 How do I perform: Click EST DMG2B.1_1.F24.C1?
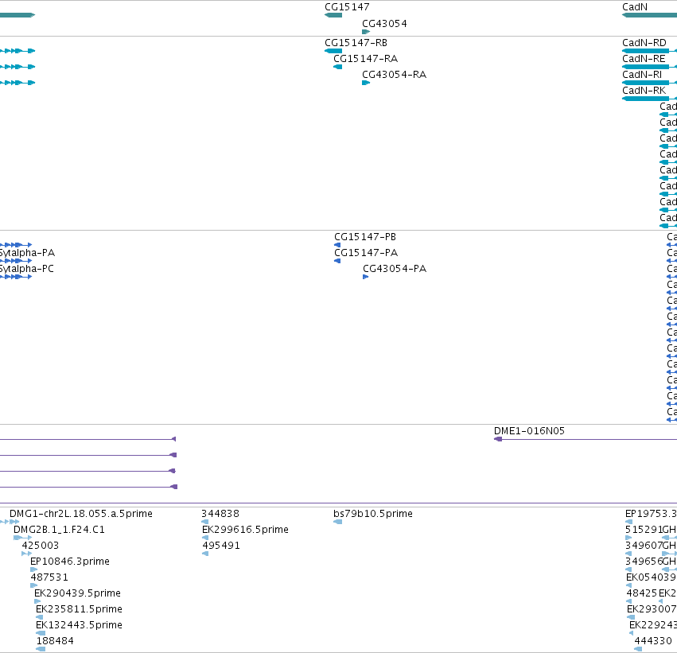pos(59,530)
